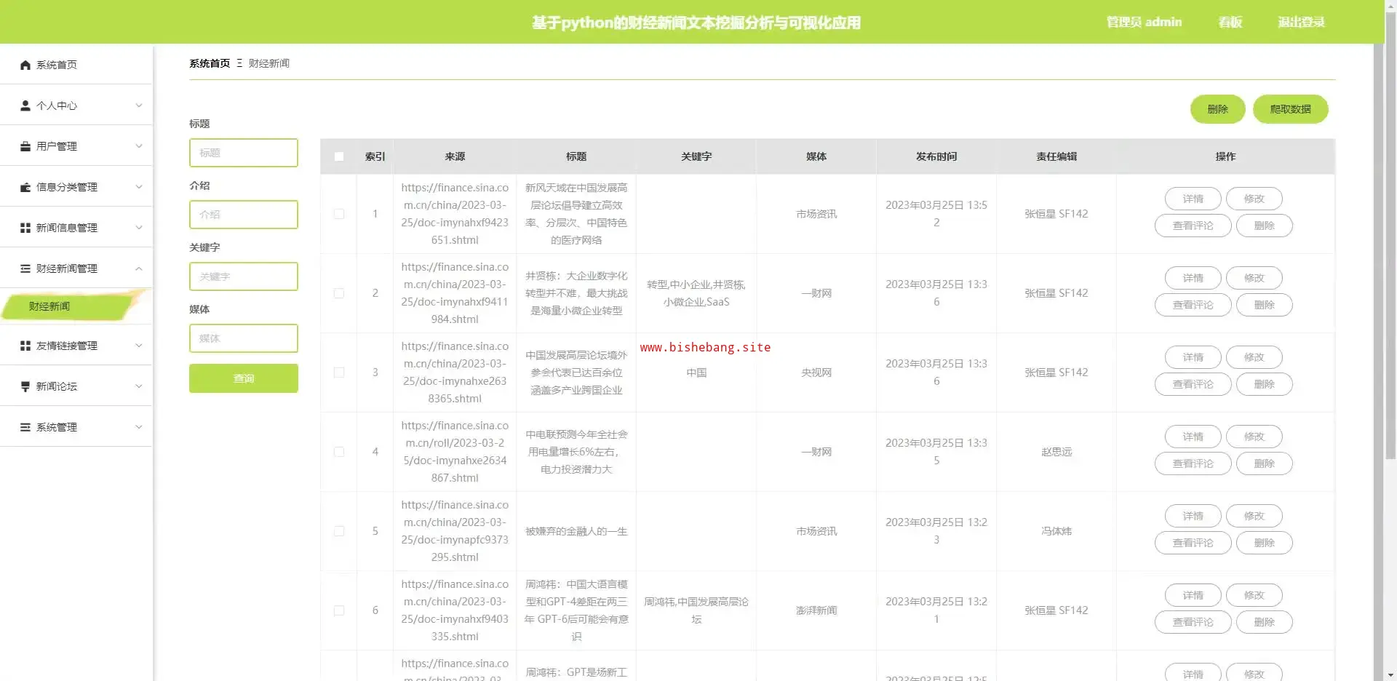Click the grid icon for 友情链接管理
The width and height of the screenshot is (1397, 681).
(x=25, y=346)
